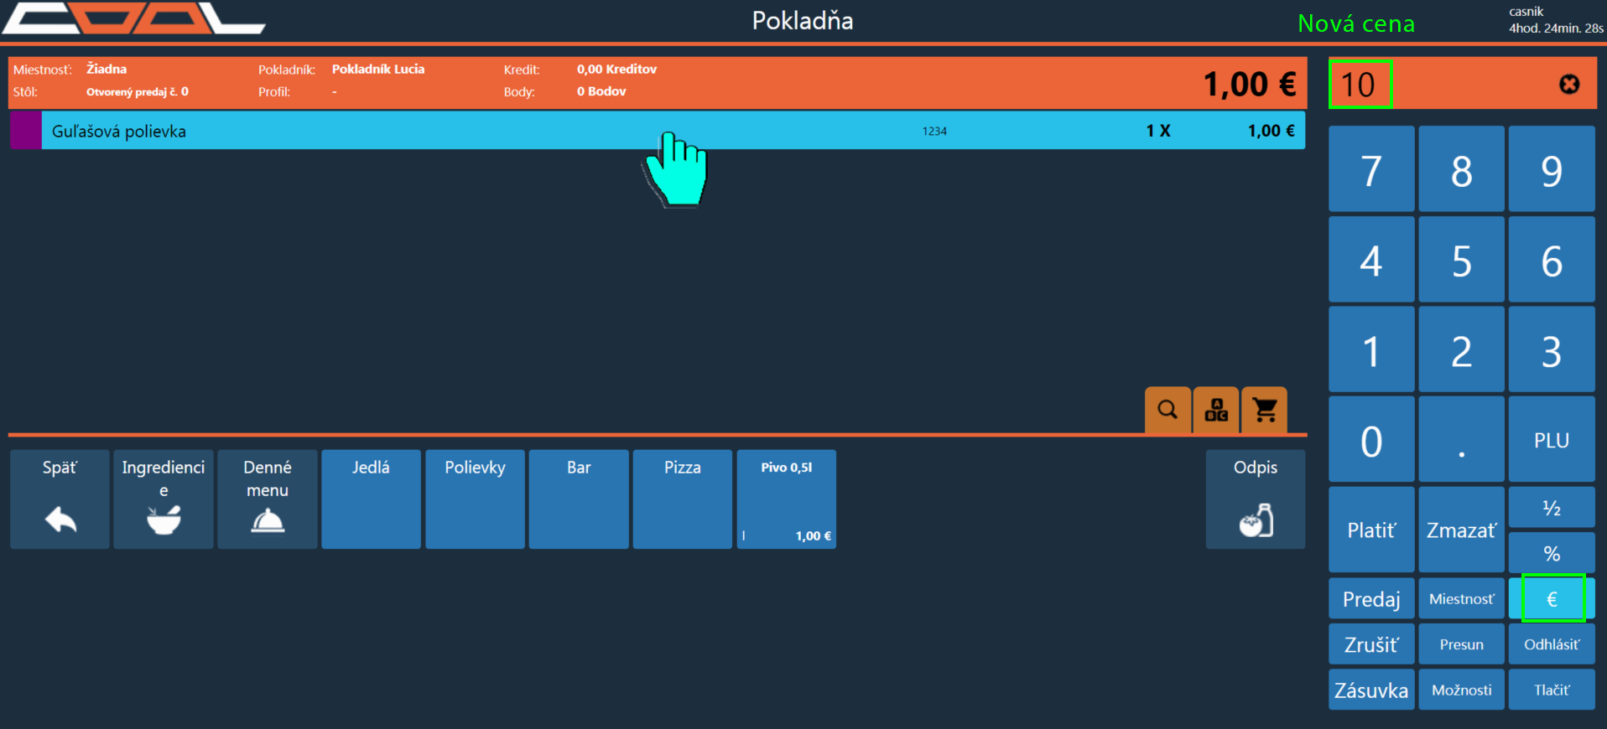Select the Guľašová polievka order row
This screenshot has width=1607, height=729.
click(x=503, y=132)
